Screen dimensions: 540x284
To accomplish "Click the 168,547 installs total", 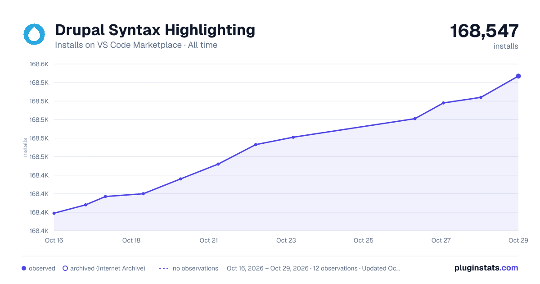I will pyautogui.click(x=484, y=31).
